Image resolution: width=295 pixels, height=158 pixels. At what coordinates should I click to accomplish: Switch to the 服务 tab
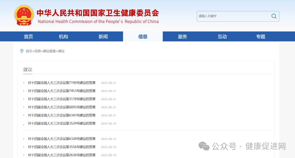pos(182,36)
